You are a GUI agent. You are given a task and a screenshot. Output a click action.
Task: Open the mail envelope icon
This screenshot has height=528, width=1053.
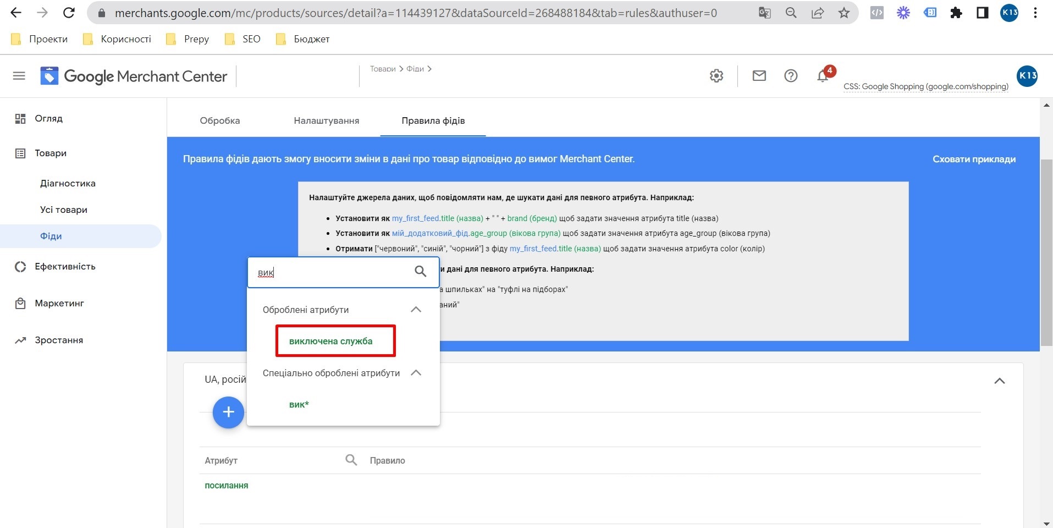coord(759,76)
